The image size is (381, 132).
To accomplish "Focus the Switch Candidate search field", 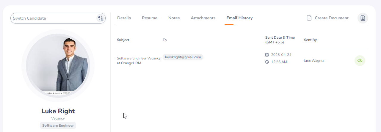I will pyautogui.click(x=58, y=18).
